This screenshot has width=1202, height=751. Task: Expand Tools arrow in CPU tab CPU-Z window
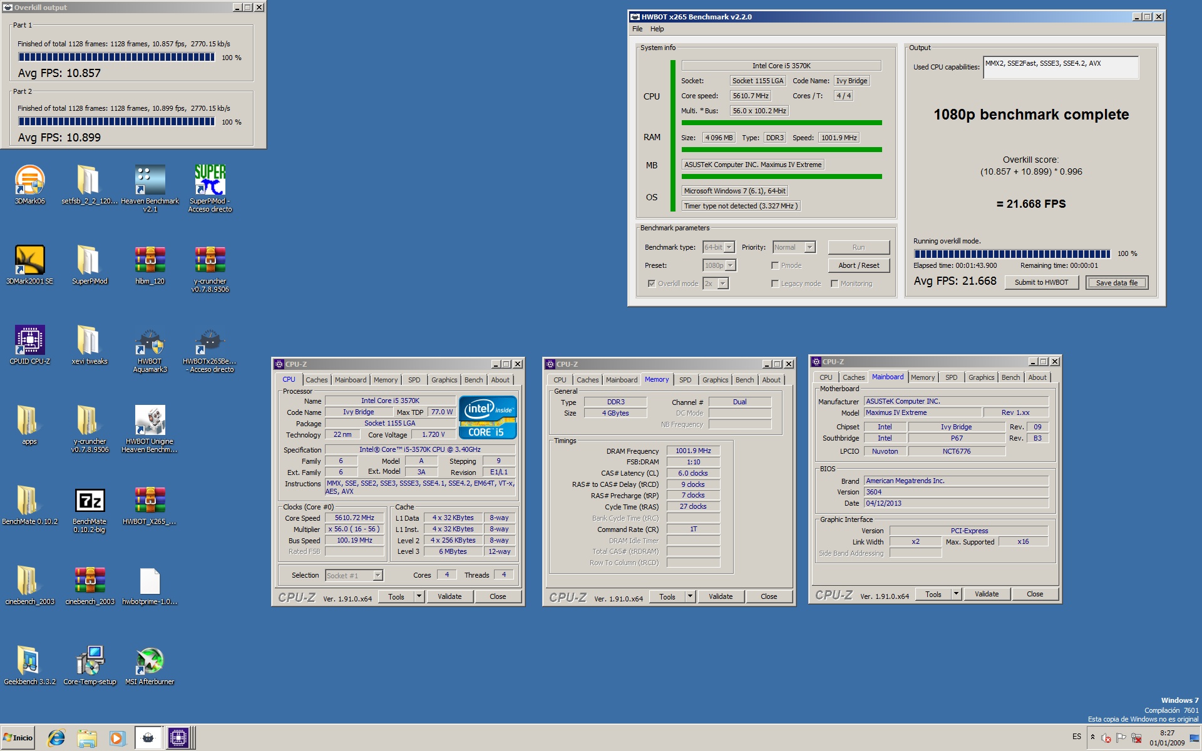tap(419, 596)
